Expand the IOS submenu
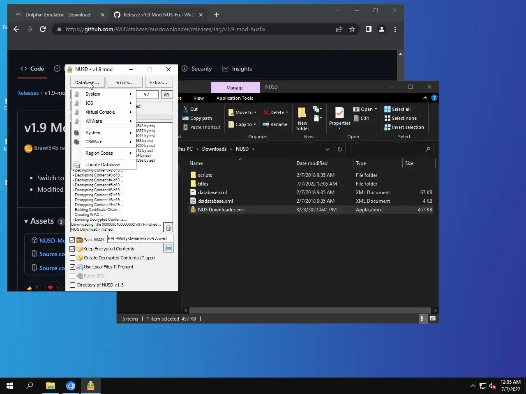This screenshot has width=526, height=394. [x=103, y=103]
